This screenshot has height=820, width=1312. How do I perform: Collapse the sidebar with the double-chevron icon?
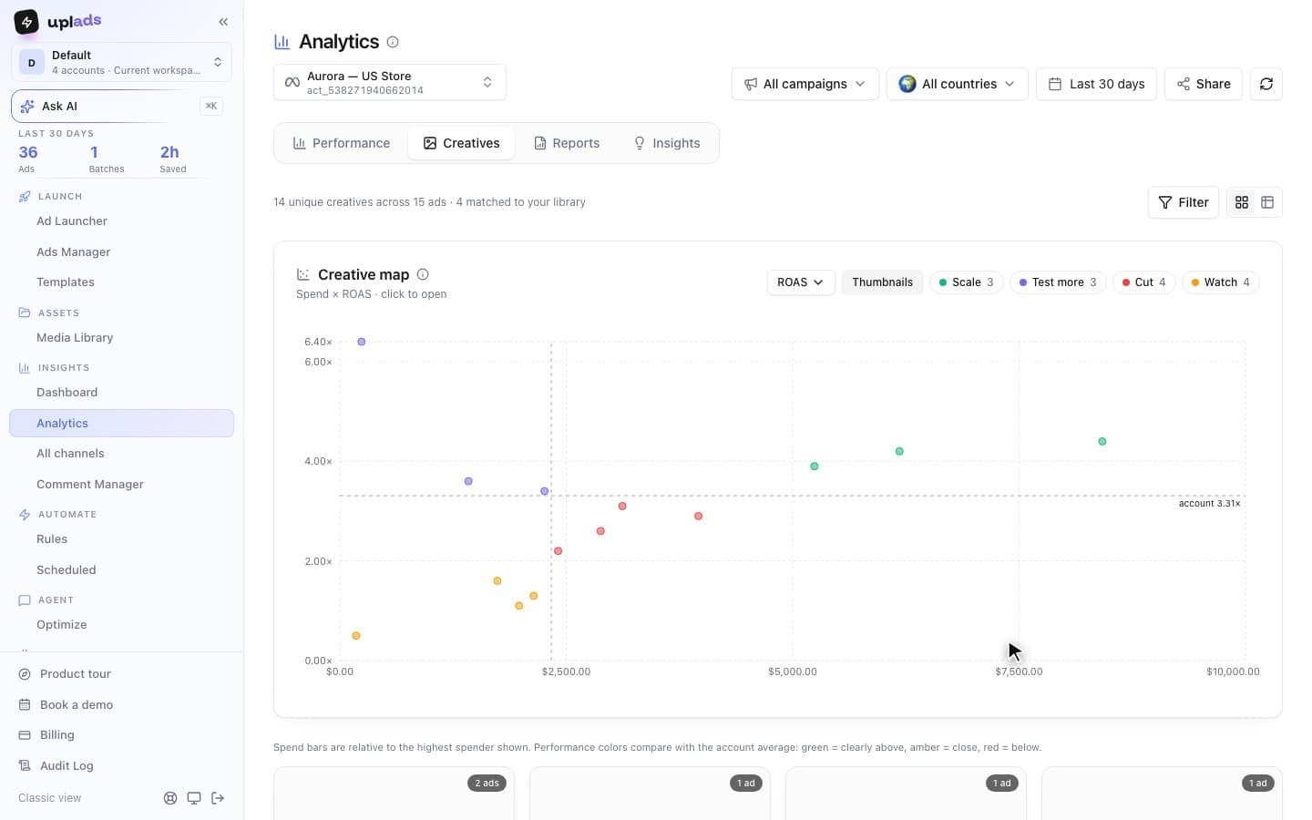[223, 22]
